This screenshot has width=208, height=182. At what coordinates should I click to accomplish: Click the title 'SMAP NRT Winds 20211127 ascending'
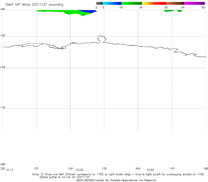point(34,4)
